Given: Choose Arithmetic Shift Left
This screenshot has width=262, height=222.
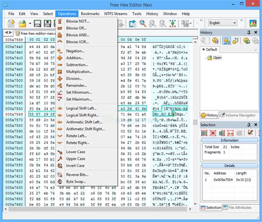Looking at the screenshot, I should (x=87, y=122).
